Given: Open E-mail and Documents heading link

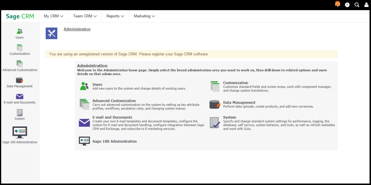Looking at the screenshot, I should pos(112,117).
